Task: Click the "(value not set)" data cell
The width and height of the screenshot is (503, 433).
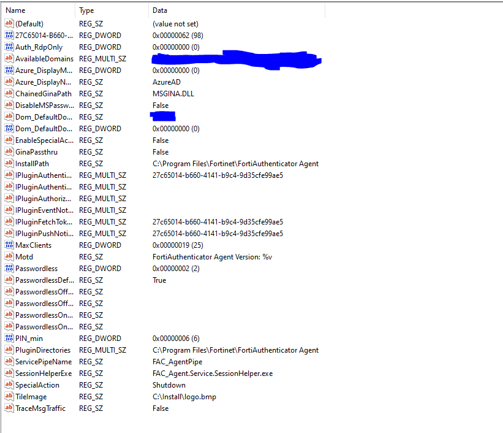Action: (175, 24)
